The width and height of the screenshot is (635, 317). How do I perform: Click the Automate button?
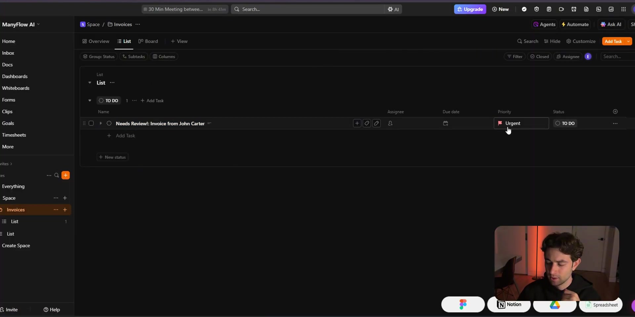pyautogui.click(x=575, y=24)
